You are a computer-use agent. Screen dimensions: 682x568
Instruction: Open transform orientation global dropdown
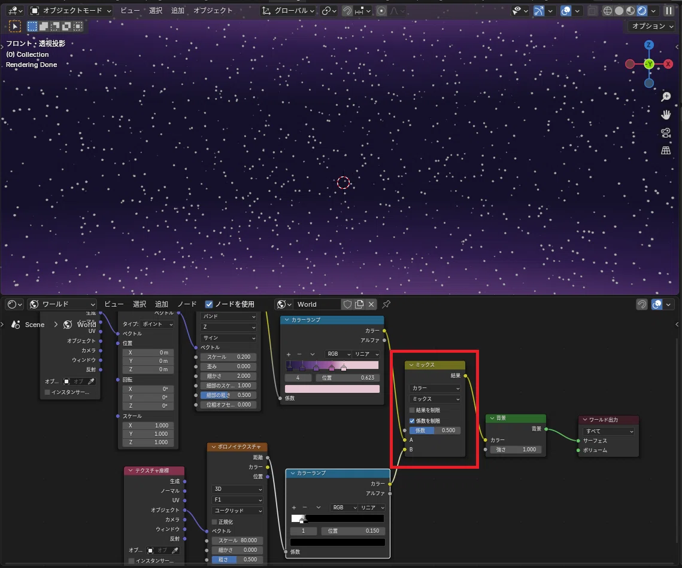288,10
